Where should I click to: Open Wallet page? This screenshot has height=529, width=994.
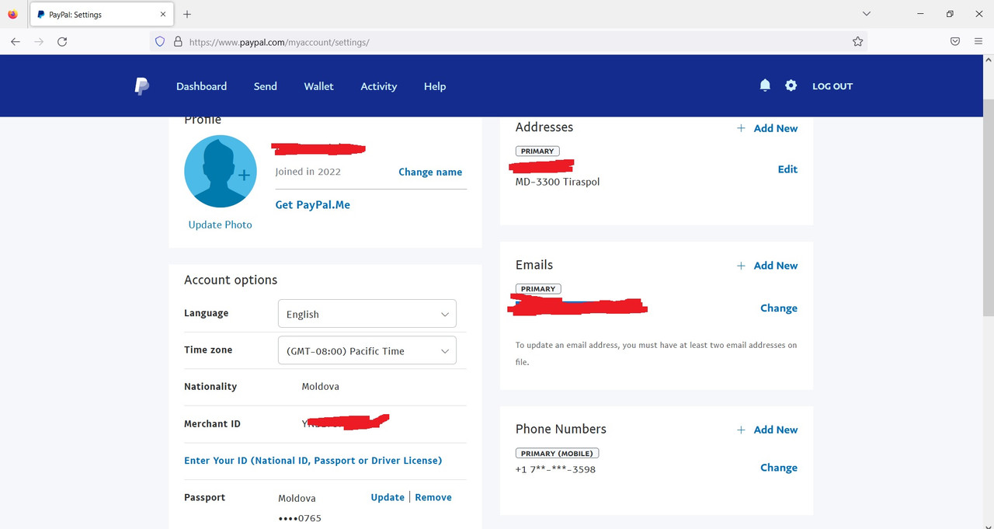pyautogui.click(x=318, y=86)
